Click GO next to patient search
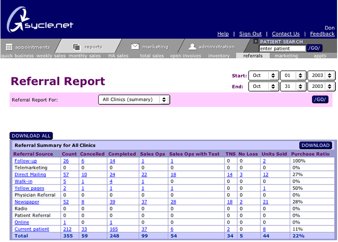 tap(315, 48)
